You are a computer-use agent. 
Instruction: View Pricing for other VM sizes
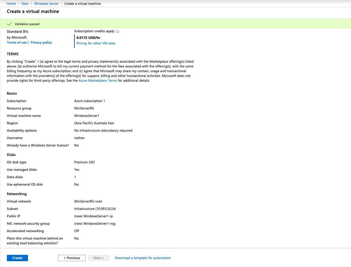tap(96, 43)
